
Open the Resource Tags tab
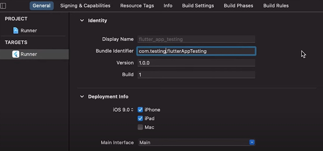tap(137, 6)
